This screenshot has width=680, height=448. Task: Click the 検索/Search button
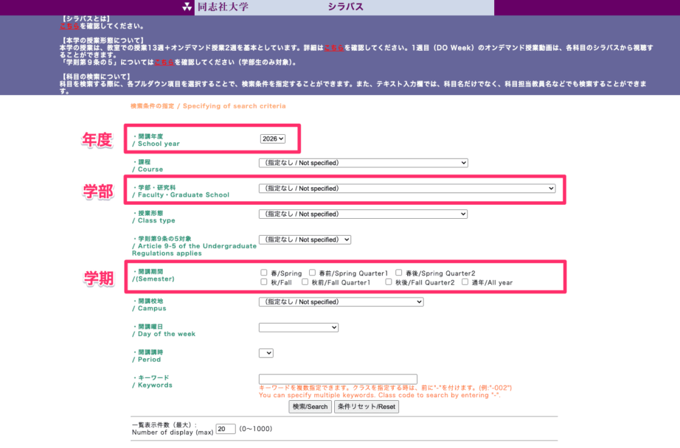click(x=310, y=406)
